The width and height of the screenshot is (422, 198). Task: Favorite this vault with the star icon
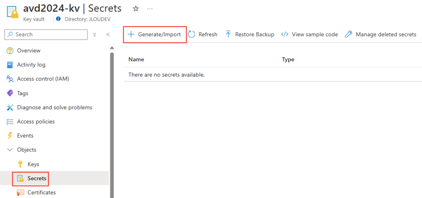pyautogui.click(x=136, y=9)
